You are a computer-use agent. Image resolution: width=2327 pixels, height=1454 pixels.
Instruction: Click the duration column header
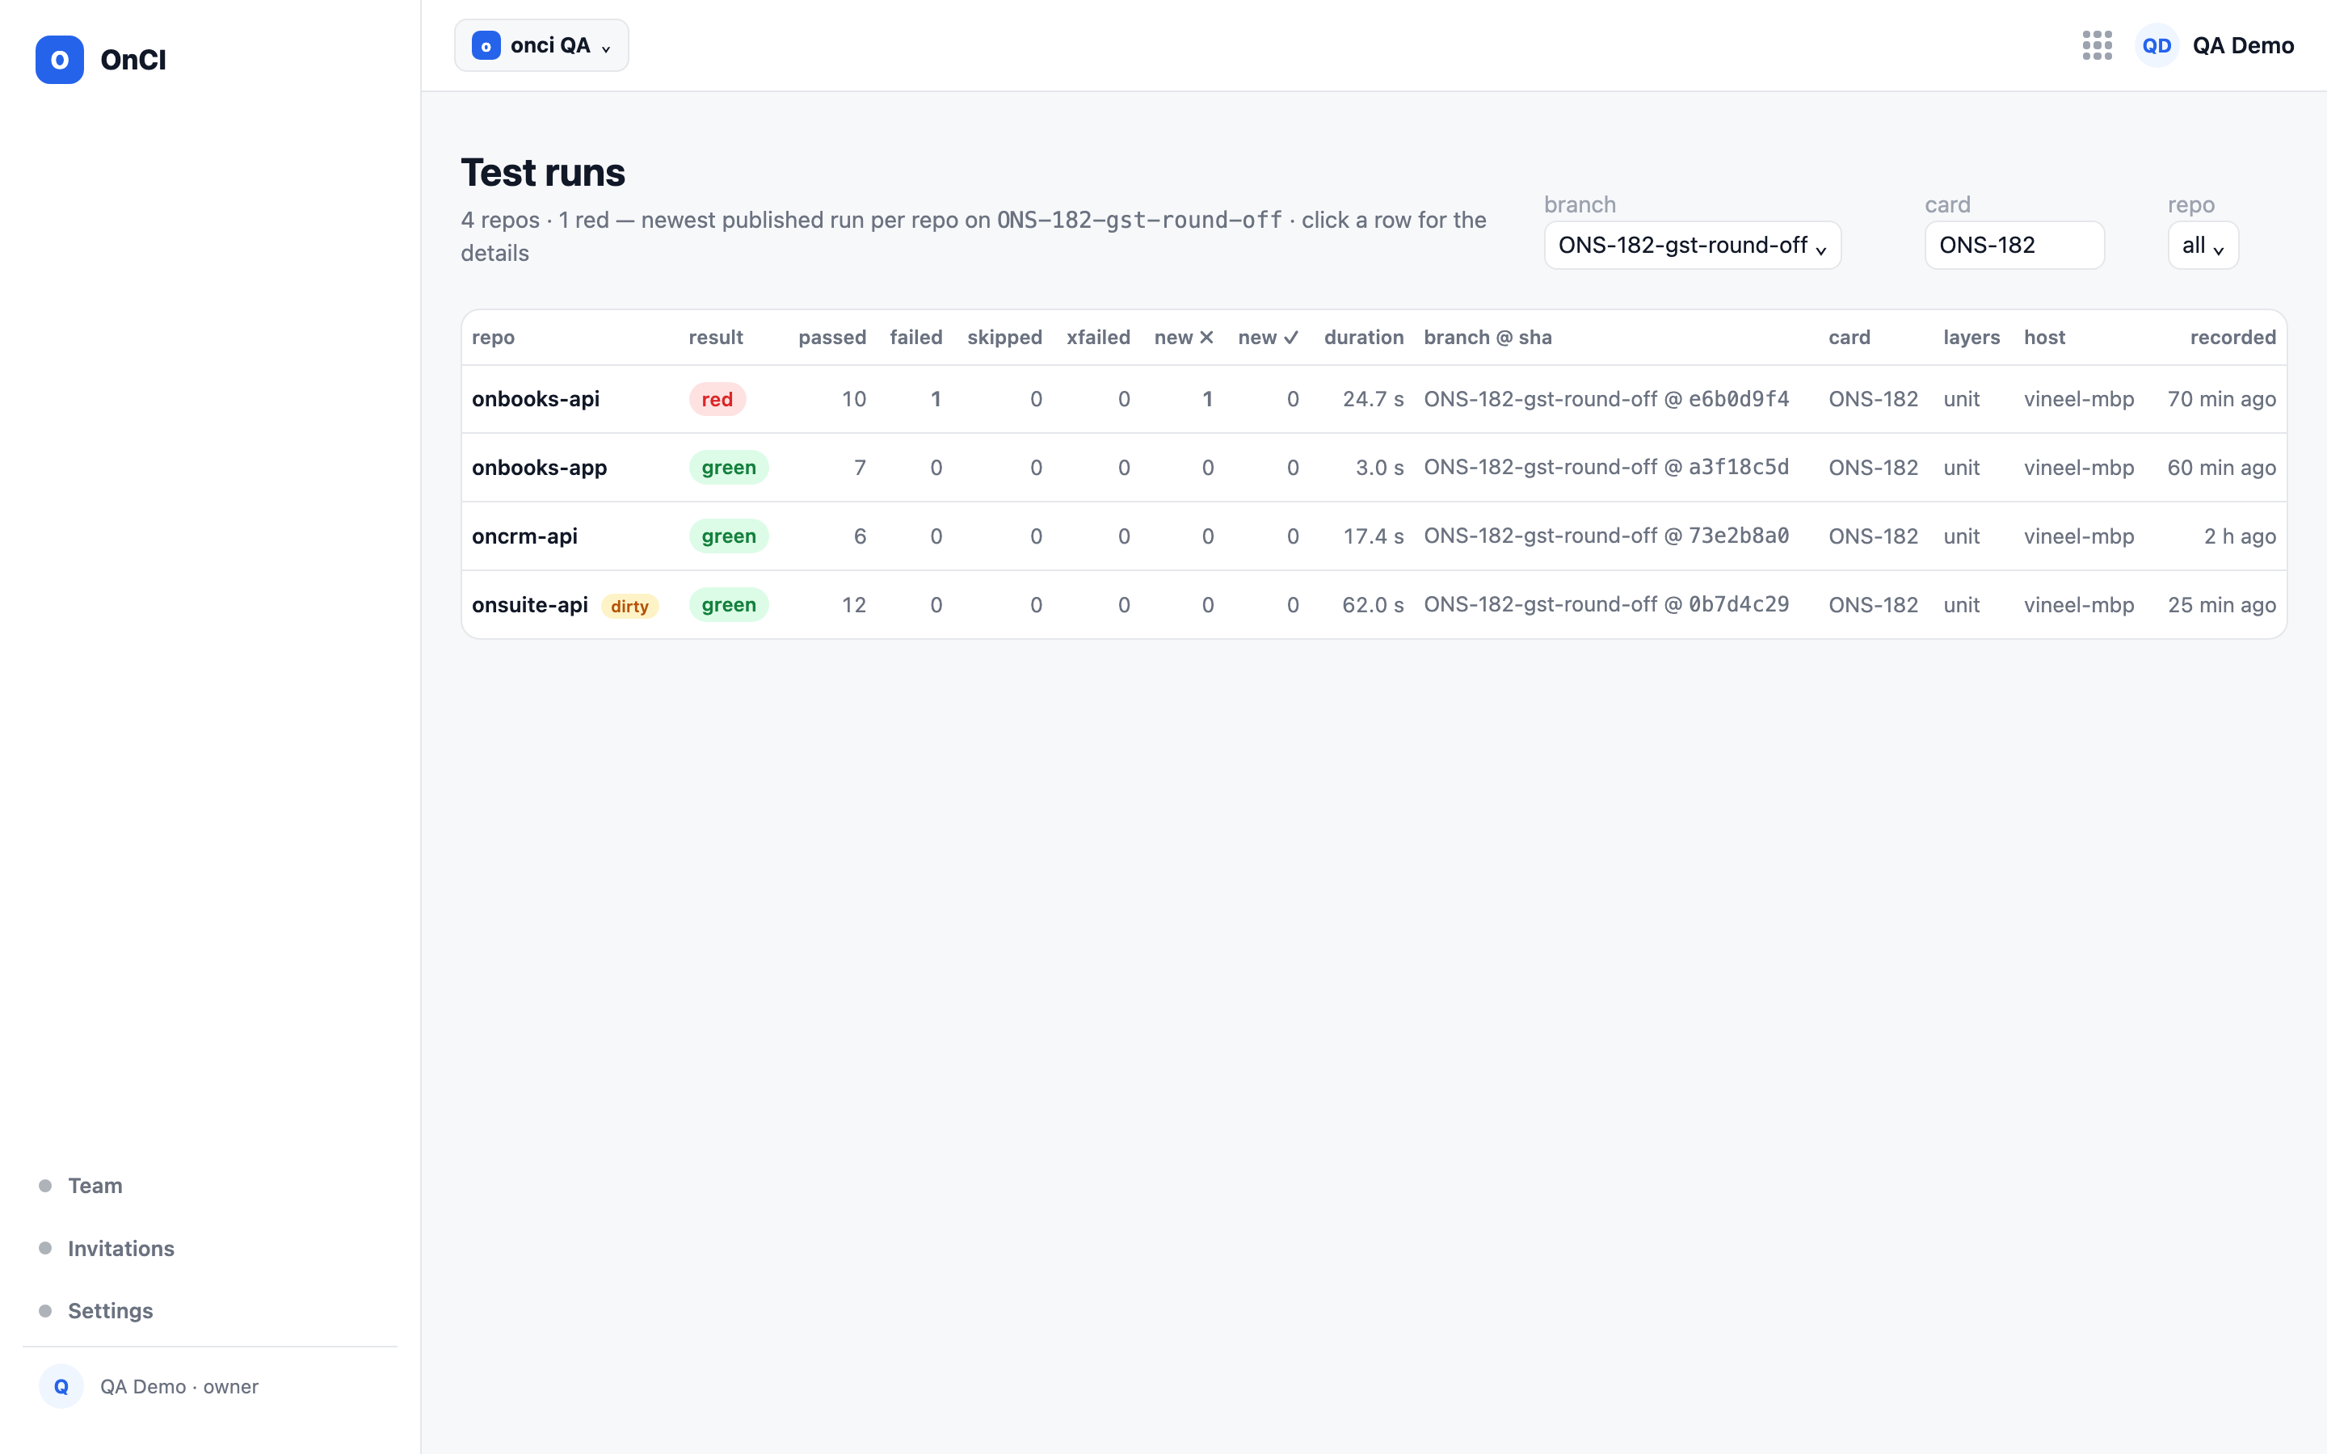point(1364,338)
